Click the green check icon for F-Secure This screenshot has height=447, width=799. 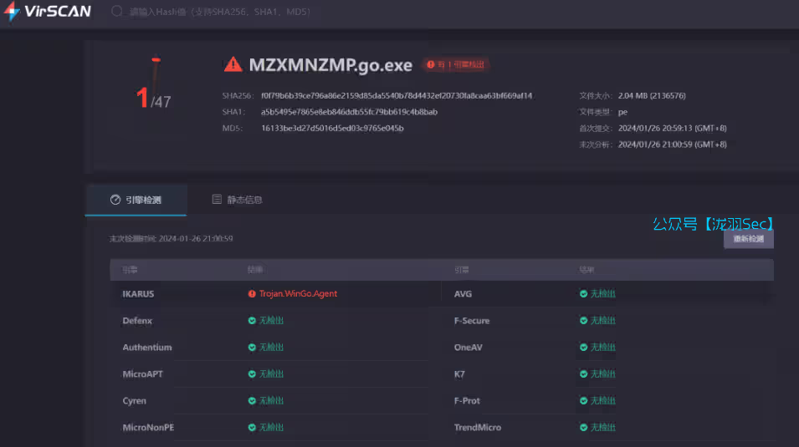click(x=583, y=321)
